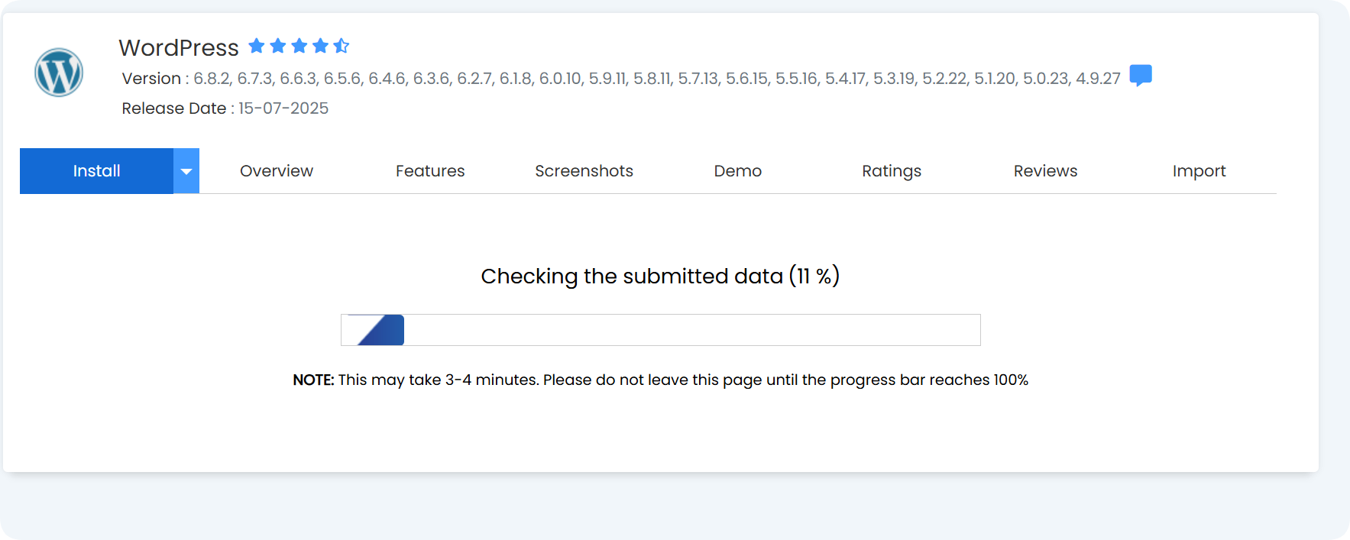
Task: Click the half-filled fifth star
Action: pos(342,46)
